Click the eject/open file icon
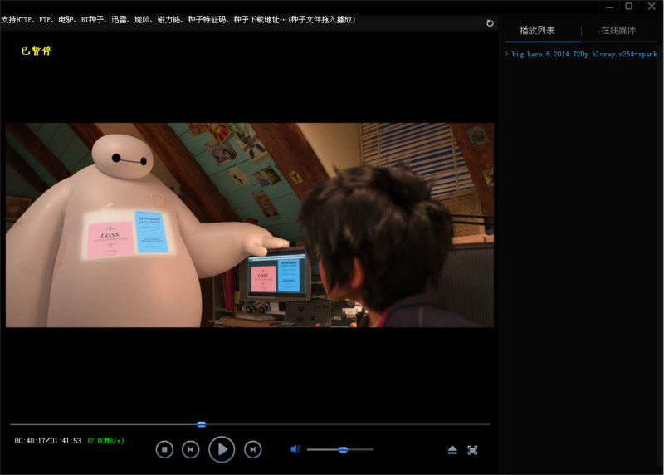664x475 pixels. coord(452,450)
